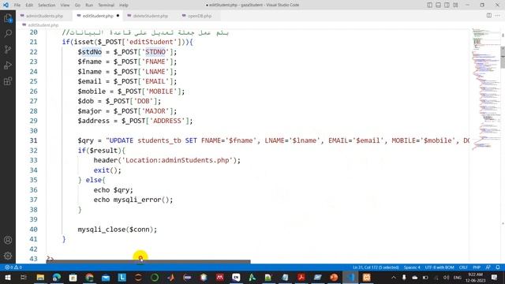Open the Terminal menu

(x=107, y=5)
